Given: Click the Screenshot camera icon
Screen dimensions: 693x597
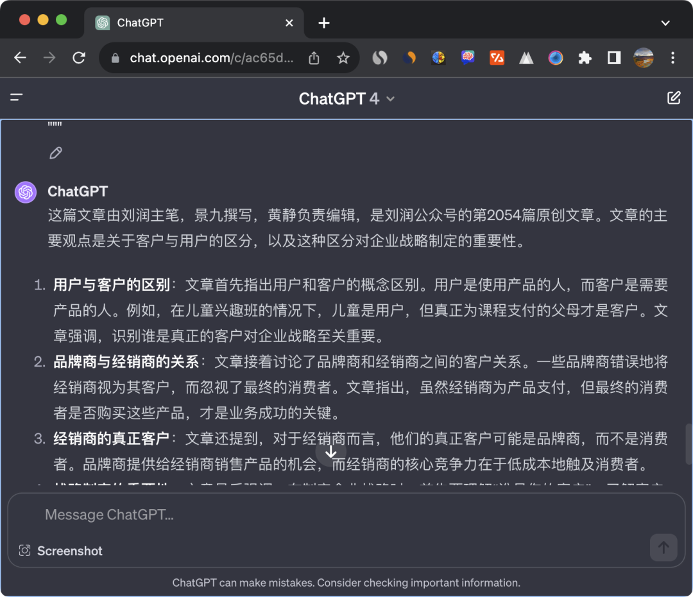Looking at the screenshot, I should coord(25,551).
